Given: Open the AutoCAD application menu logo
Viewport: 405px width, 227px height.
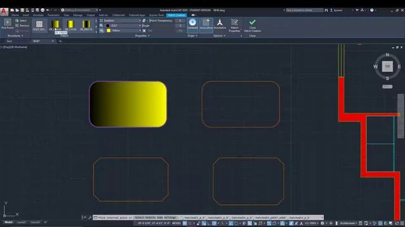Looking at the screenshot, I should (x=4, y=12).
